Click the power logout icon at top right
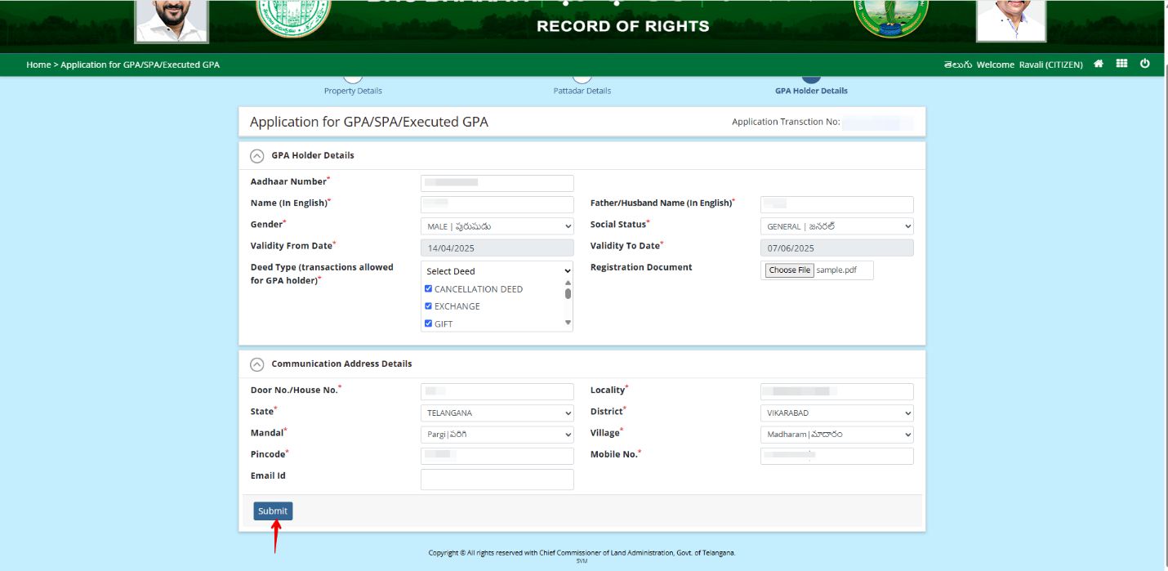 tap(1146, 64)
